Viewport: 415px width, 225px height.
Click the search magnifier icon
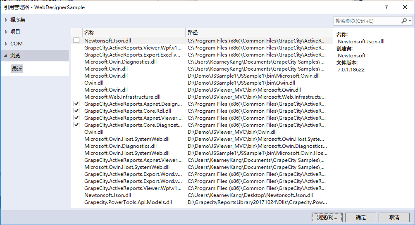[404, 21]
